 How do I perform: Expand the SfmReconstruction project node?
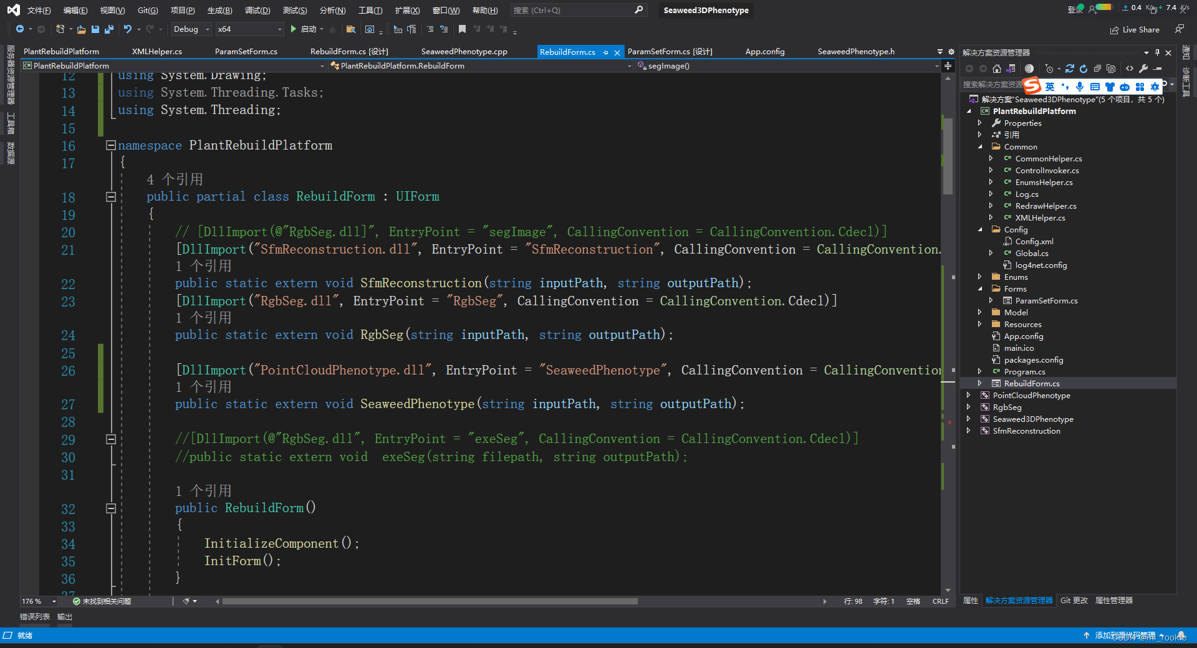[969, 431]
